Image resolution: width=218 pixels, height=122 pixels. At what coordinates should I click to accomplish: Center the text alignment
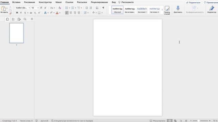click(71, 13)
